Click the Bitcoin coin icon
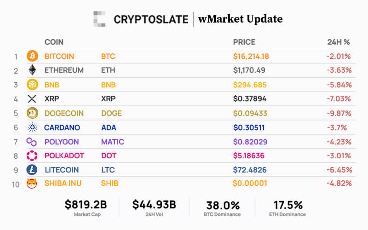This screenshot has width=368, height=230. (32, 56)
